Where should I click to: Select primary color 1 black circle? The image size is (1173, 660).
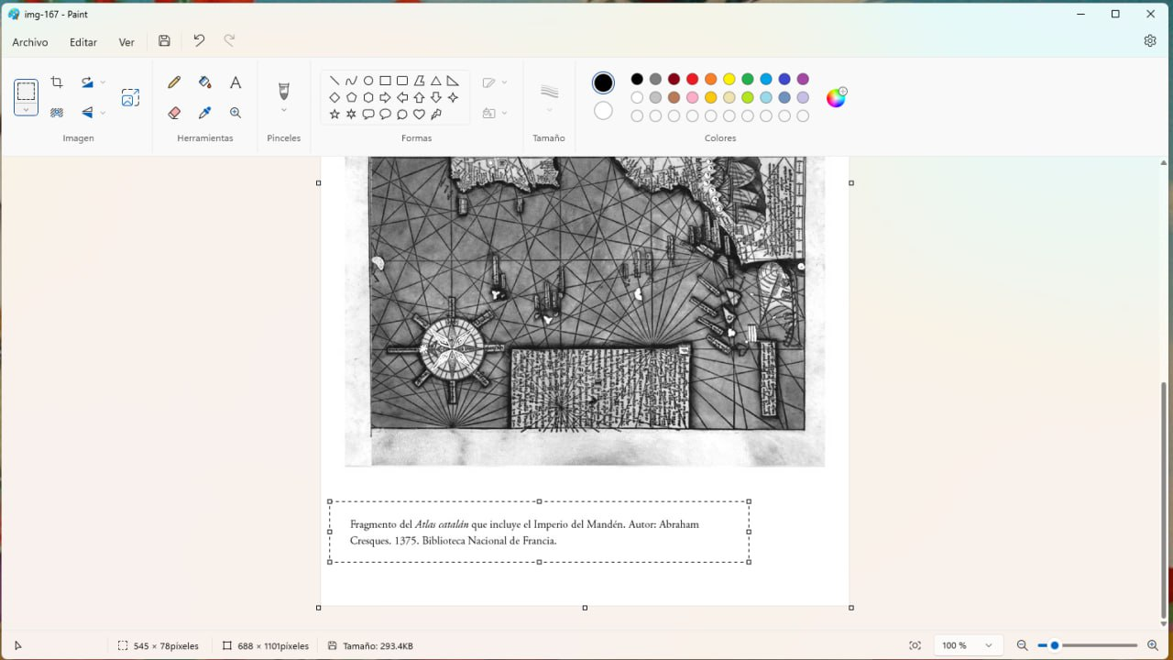[603, 82]
